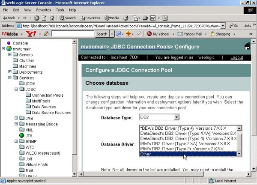The height and width of the screenshot is (185, 257).
Task: Open the Tools menu
Action: [60, 10]
